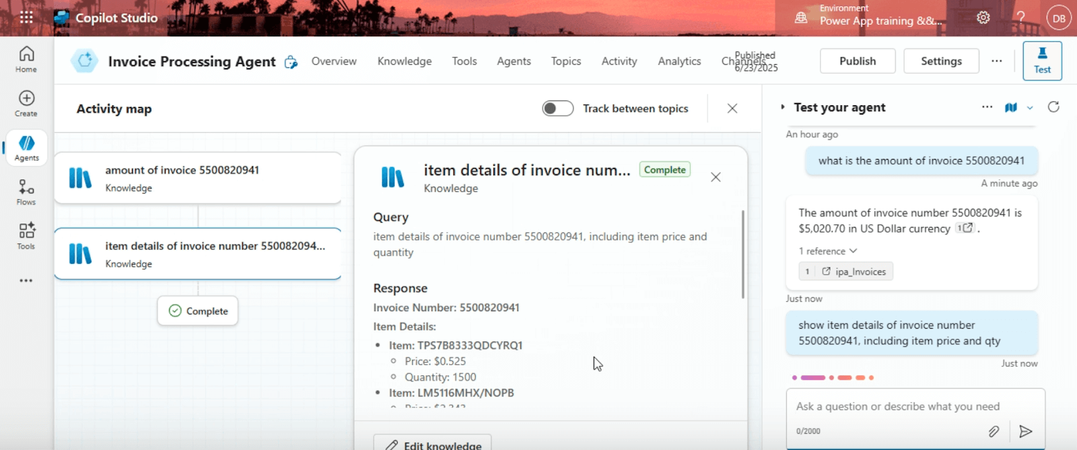Image resolution: width=1077 pixels, height=450 pixels.
Task: Close the item details knowledge card
Action: point(716,177)
